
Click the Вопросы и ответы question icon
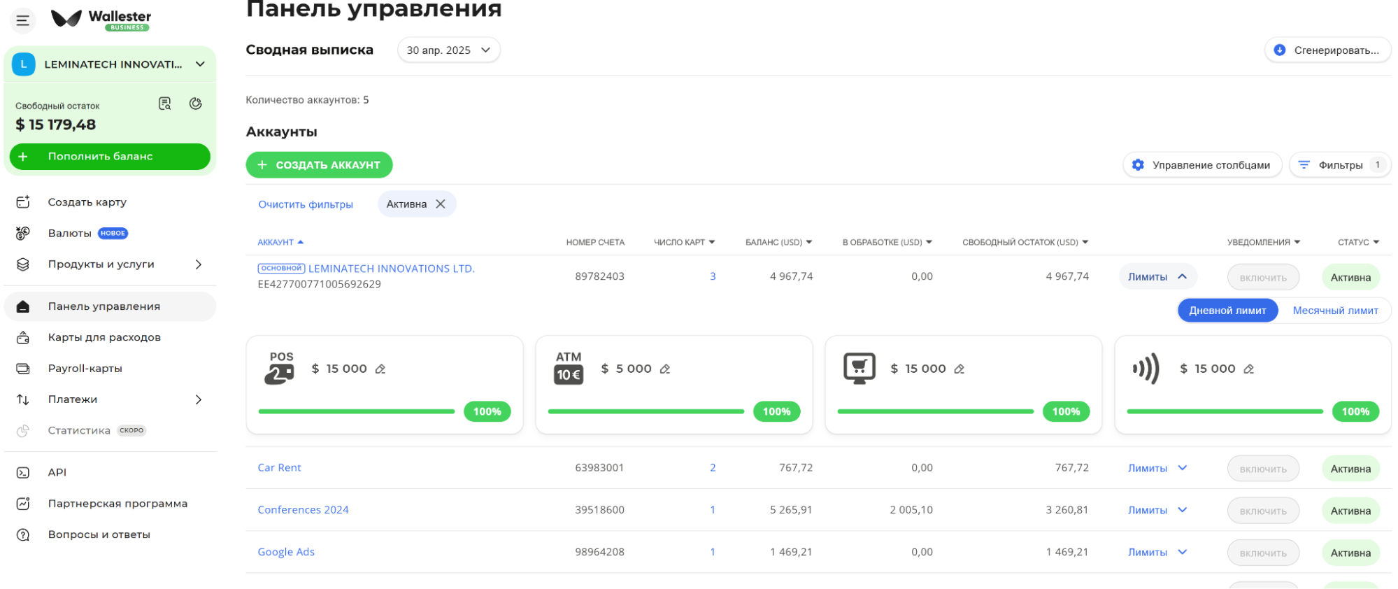pyautogui.click(x=23, y=534)
